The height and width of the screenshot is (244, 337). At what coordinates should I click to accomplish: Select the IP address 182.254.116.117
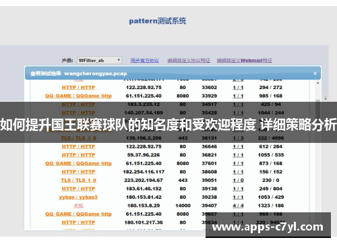[144, 172]
